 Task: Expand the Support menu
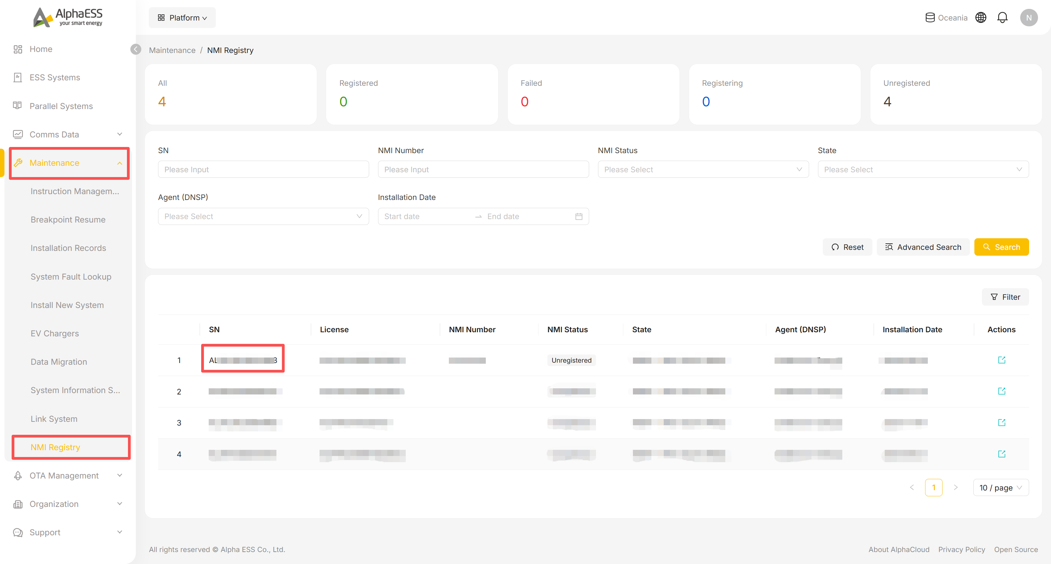coord(68,532)
